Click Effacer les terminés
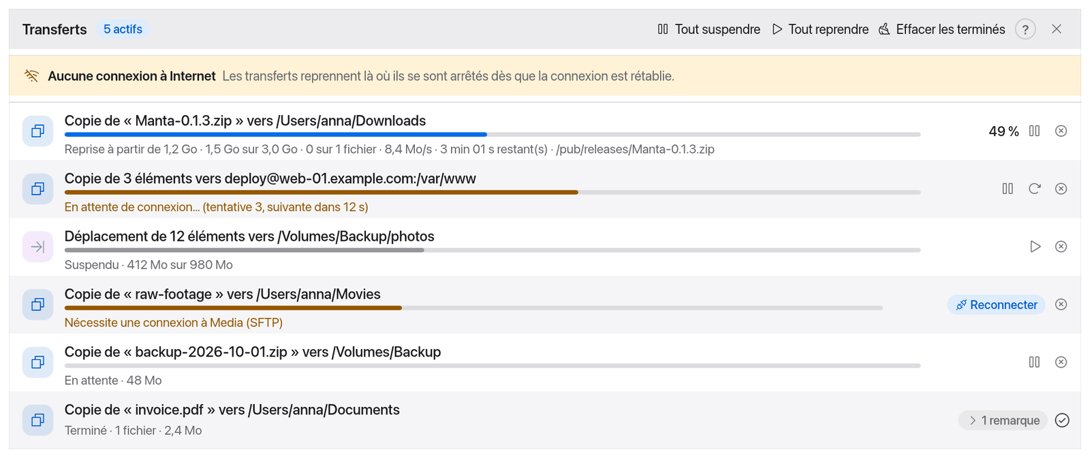 (941, 29)
